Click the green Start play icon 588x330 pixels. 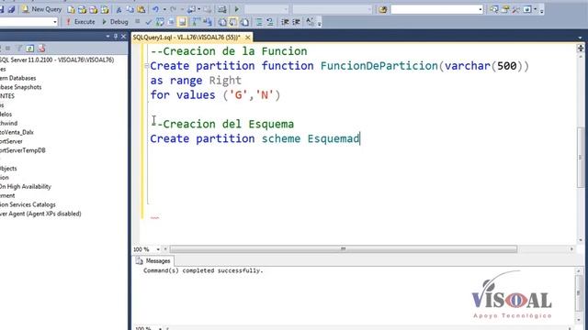point(237,9)
